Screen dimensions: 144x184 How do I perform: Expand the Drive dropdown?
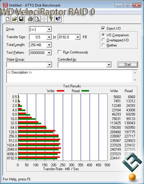tap(49, 29)
